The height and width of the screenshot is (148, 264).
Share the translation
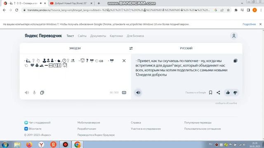[218, 92]
